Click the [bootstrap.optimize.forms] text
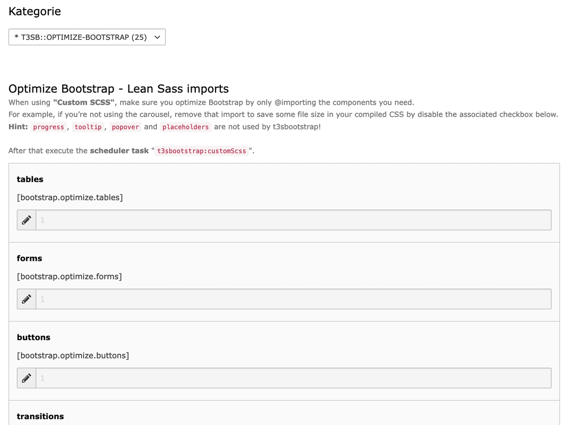Image resolution: width=571 pixels, height=425 pixels. (x=69, y=277)
